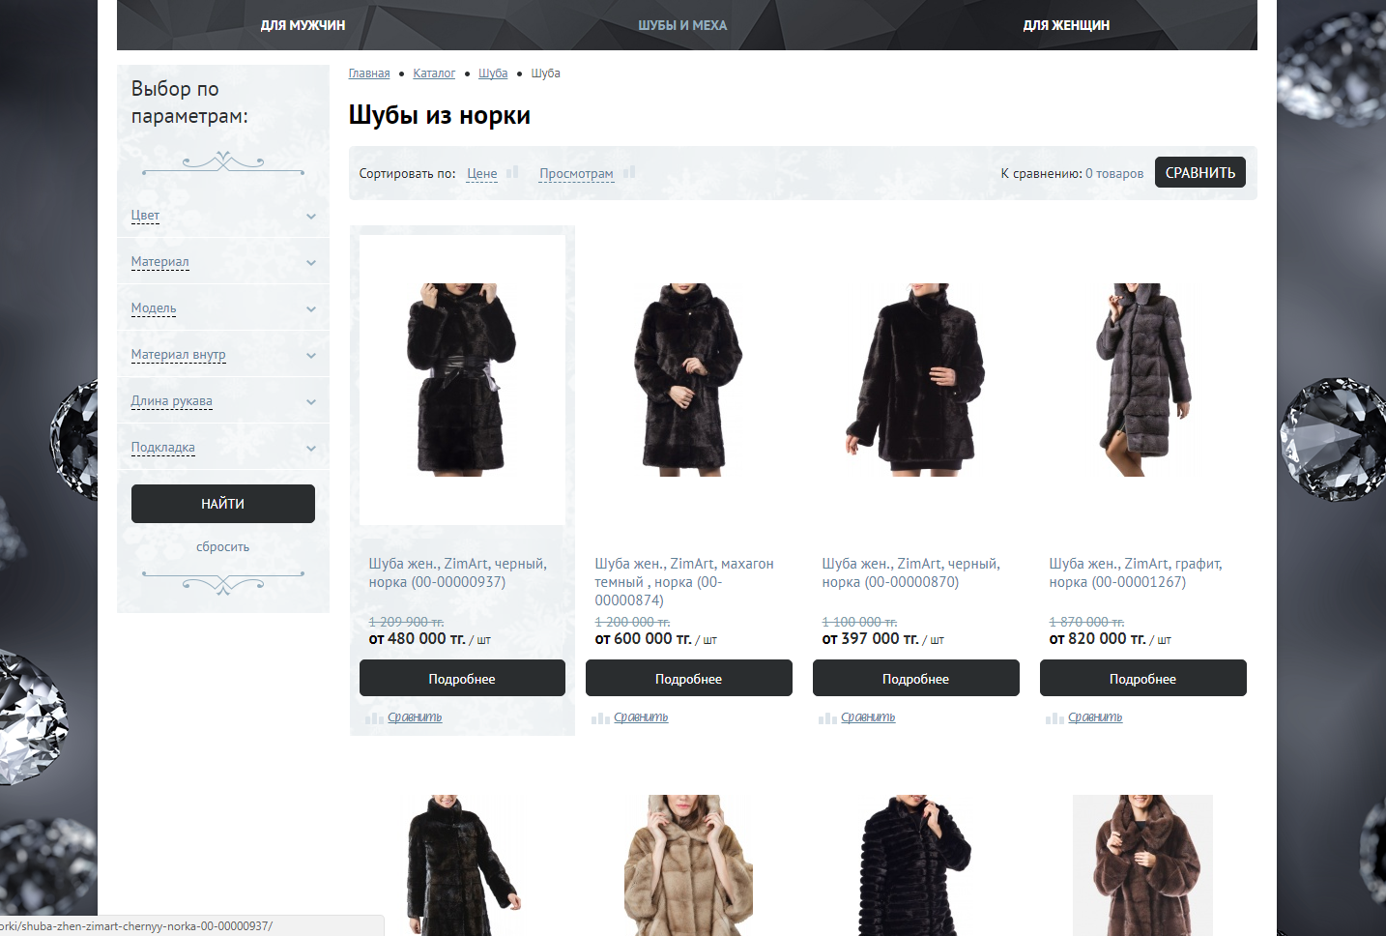Go to Для женщин section
This screenshot has width=1386, height=936.
[1066, 25]
